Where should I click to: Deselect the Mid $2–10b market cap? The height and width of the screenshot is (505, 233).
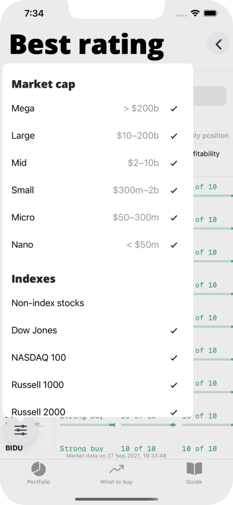point(99,163)
